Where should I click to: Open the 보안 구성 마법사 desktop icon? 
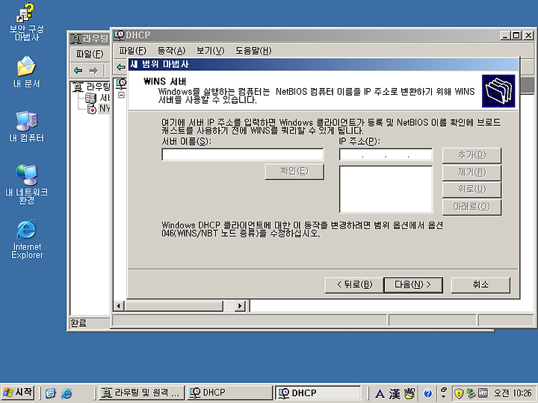(26, 22)
